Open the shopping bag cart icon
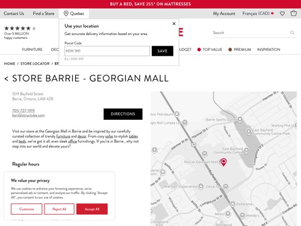 [x=293, y=13]
